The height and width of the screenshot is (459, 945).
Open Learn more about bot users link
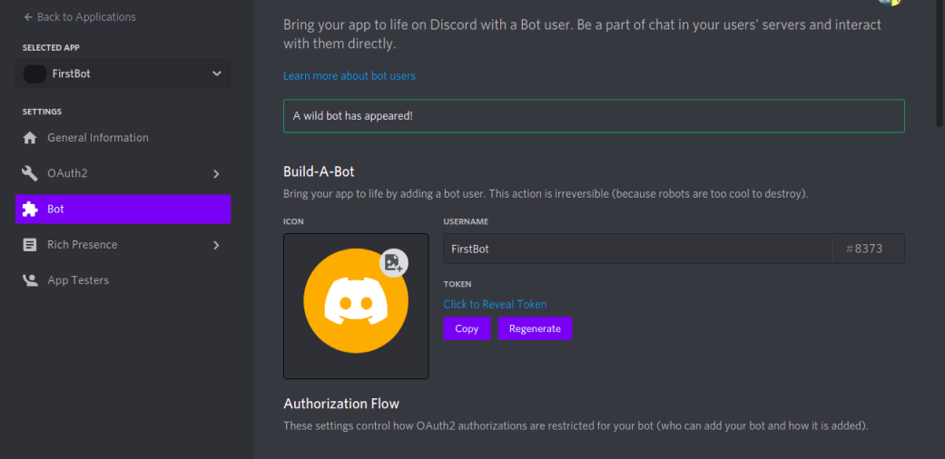(349, 76)
